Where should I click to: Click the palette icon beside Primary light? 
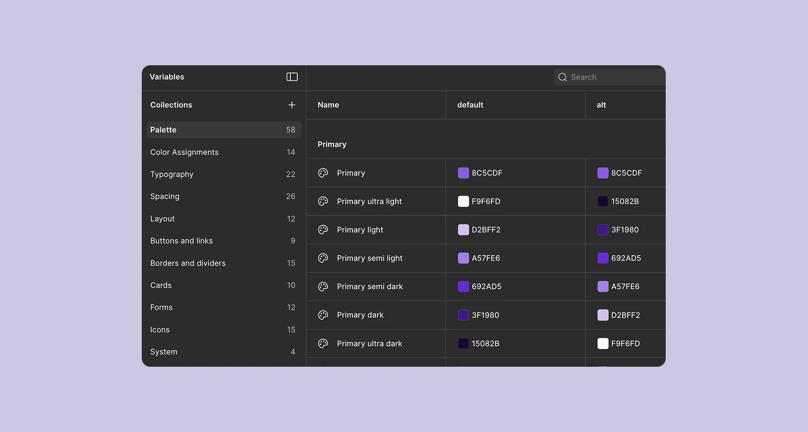click(x=323, y=229)
